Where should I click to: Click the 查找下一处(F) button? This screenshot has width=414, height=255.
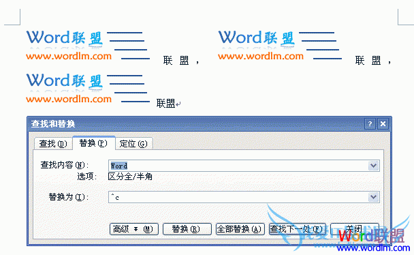(298, 229)
